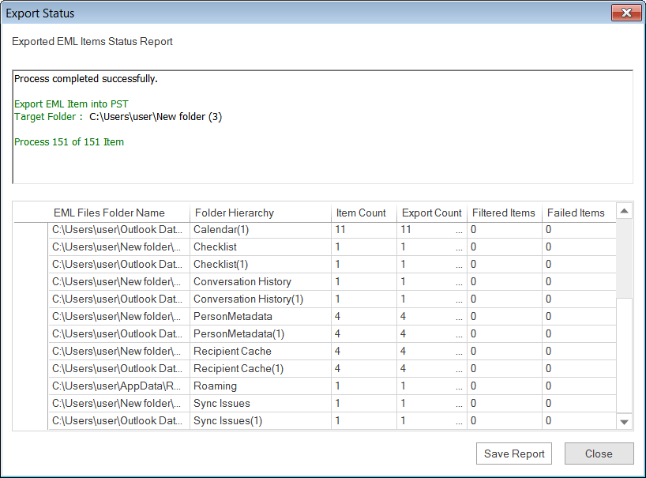The height and width of the screenshot is (478, 646).
Task: Select the PersonMetadata(1) cell
Action: click(x=261, y=333)
